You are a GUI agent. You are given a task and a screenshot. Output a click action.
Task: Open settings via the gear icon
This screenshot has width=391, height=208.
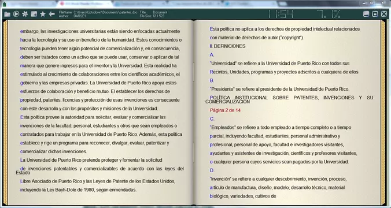pos(25,14)
